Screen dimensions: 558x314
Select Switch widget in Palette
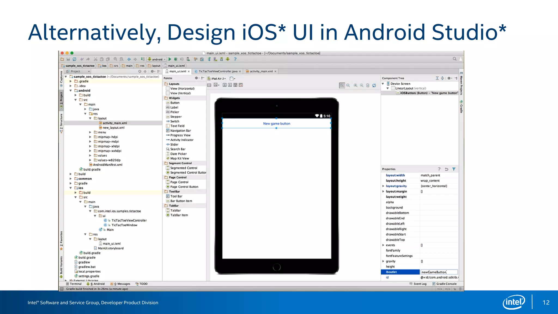173,121
